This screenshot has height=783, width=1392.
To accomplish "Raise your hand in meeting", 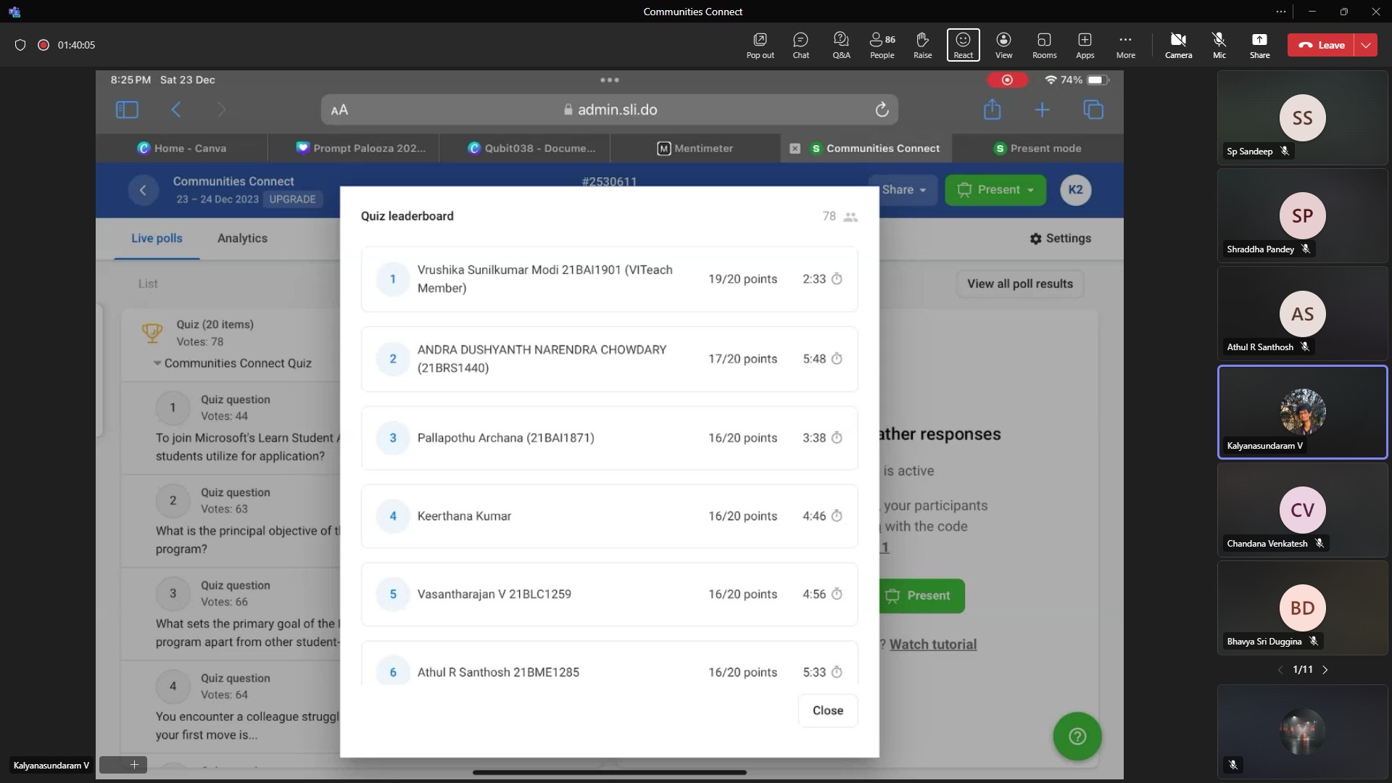I will pos(922,45).
